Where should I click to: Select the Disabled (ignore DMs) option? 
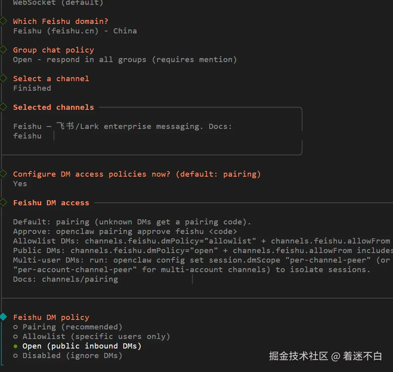point(72,355)
